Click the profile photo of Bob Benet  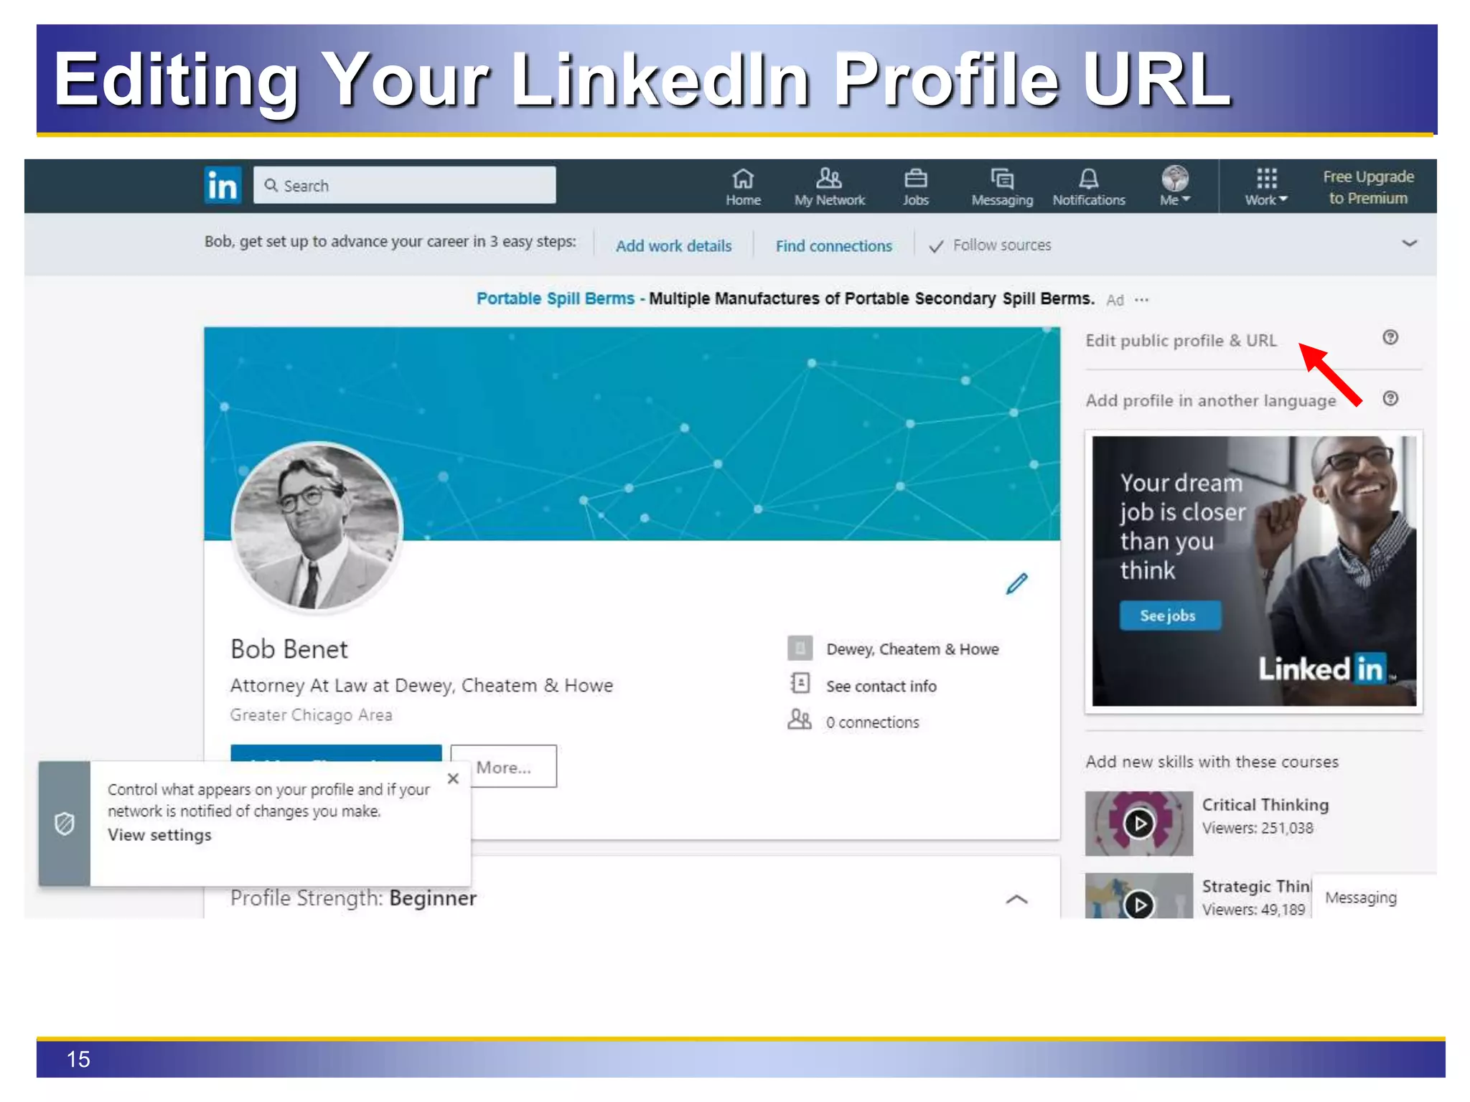317,527
